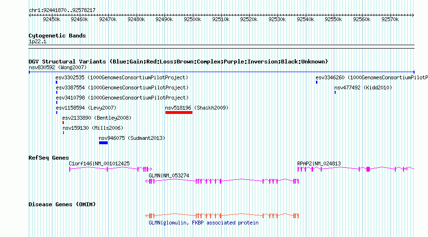This screenshot has height=237, width=428.
Task: Click the nsv518196 (Shaikh2009) label
Action: (x=197, y=108)
